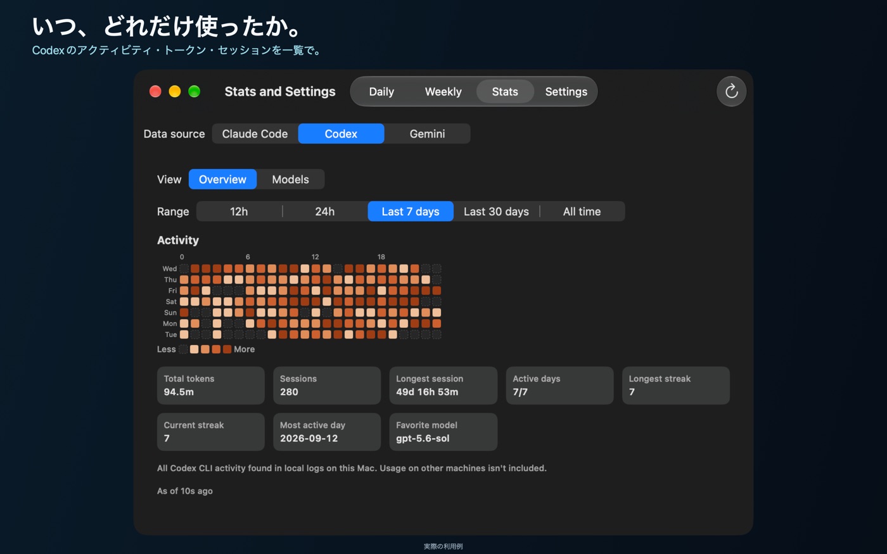The image size is (887, 554).
Task: Choose the Last 7 days range
Action: click(411, 211)
